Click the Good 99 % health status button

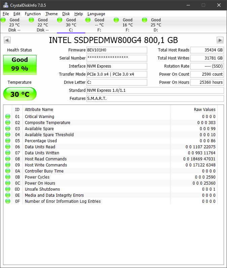coord(20,65)
